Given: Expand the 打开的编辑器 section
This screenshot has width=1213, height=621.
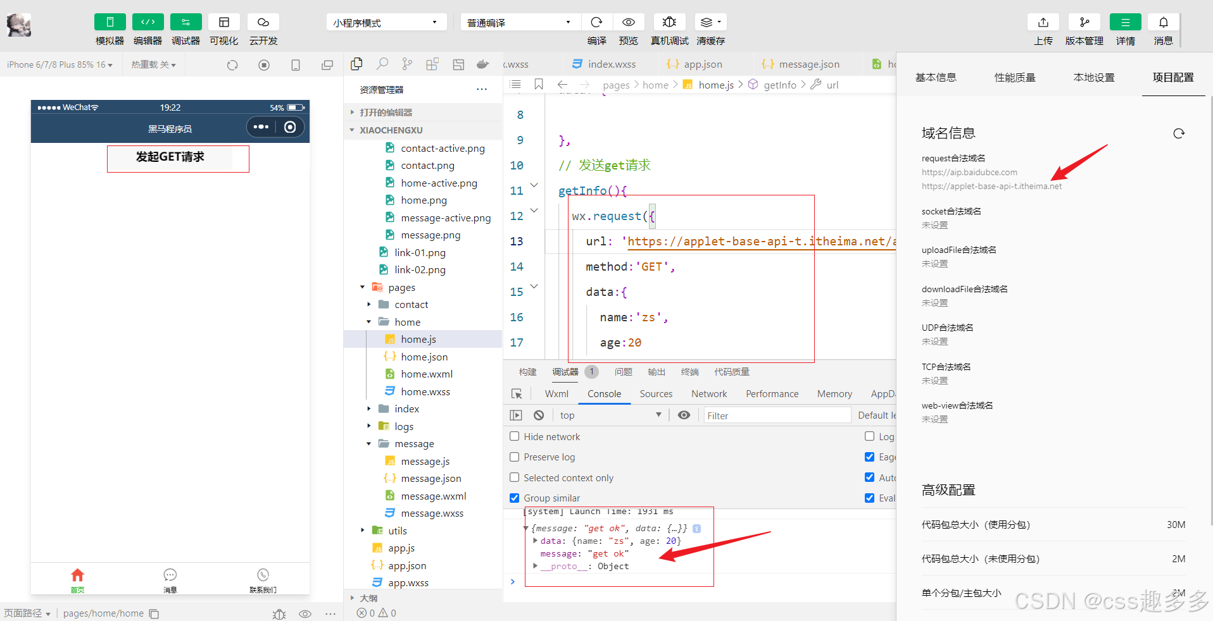Looking at the screenshot, I should point(423,112).
